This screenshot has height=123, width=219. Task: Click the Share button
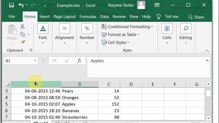click(196, 17)
